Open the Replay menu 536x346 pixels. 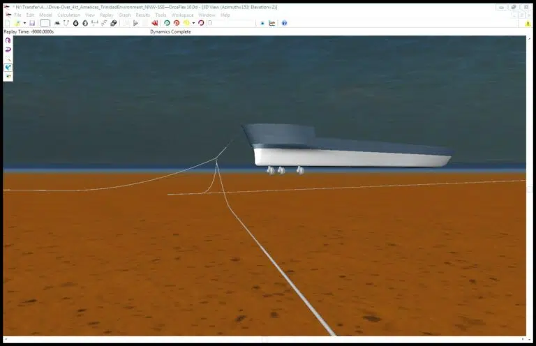(x=107, y=15)
